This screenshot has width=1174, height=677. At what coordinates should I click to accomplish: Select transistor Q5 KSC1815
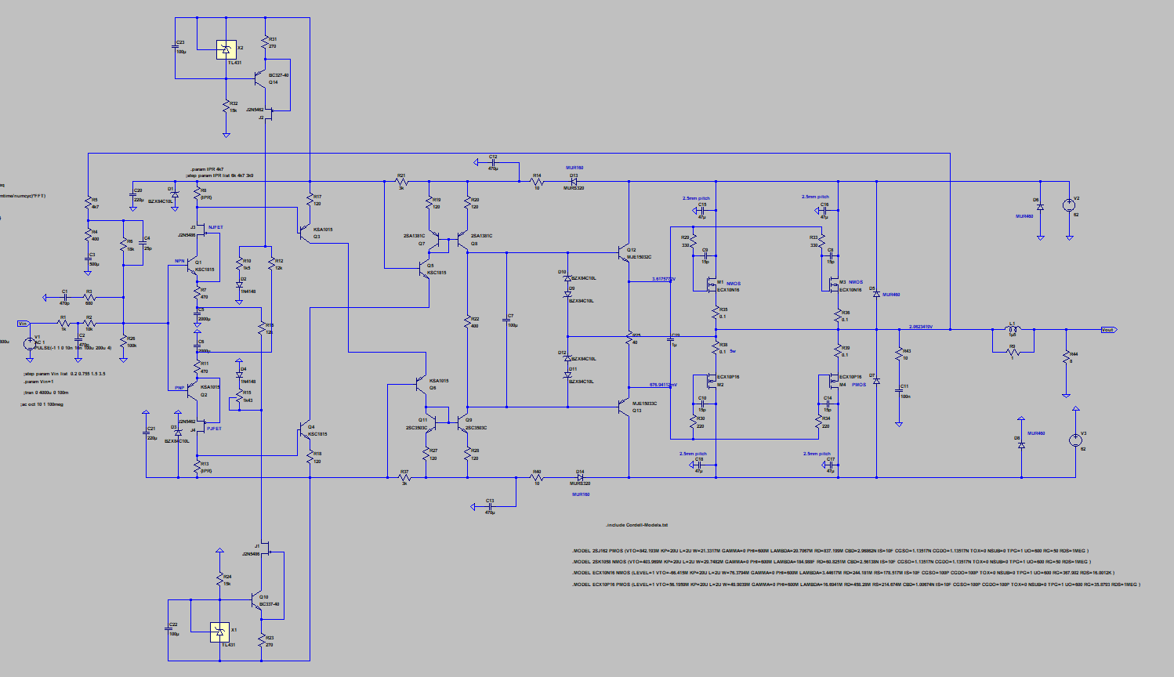click(422, 269)
